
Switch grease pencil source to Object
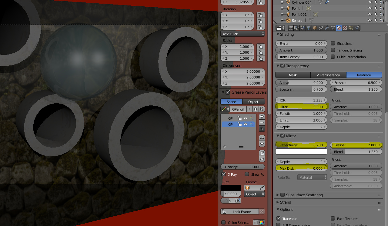coord(253,101)
